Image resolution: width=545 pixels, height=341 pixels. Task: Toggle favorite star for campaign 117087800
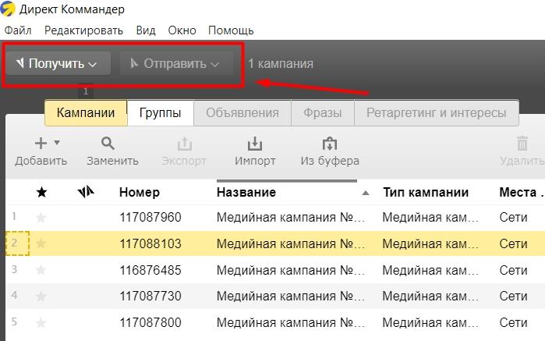click(41, 323)
